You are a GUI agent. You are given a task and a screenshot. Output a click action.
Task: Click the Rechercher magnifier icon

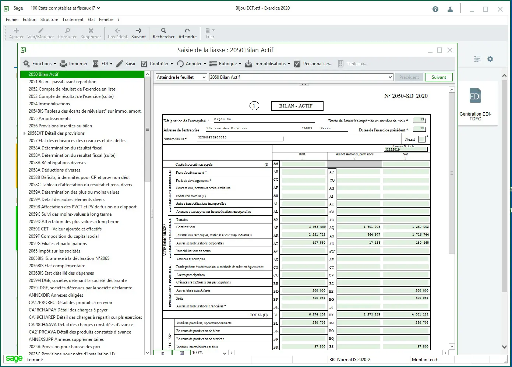point(163,31)
